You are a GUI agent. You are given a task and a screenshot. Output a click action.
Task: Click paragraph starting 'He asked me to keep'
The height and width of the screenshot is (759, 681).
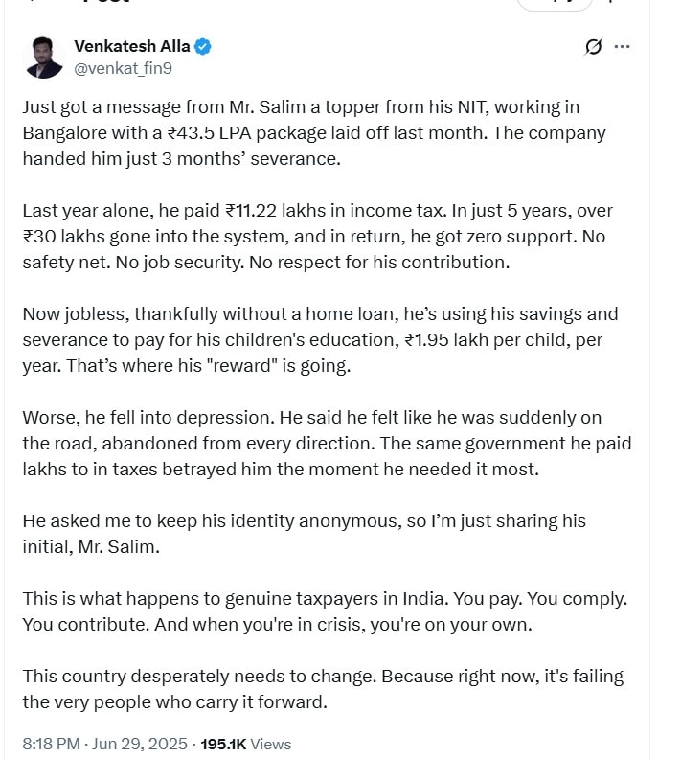pyautogui.click(x=305, y=534)
